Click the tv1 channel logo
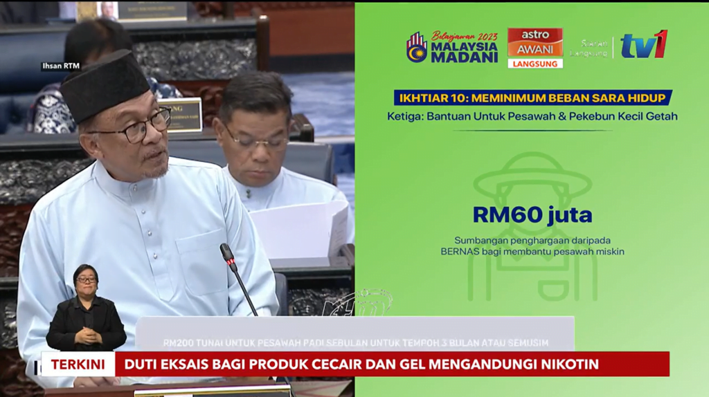Screen dimensions: 709x397 point(644,44)
